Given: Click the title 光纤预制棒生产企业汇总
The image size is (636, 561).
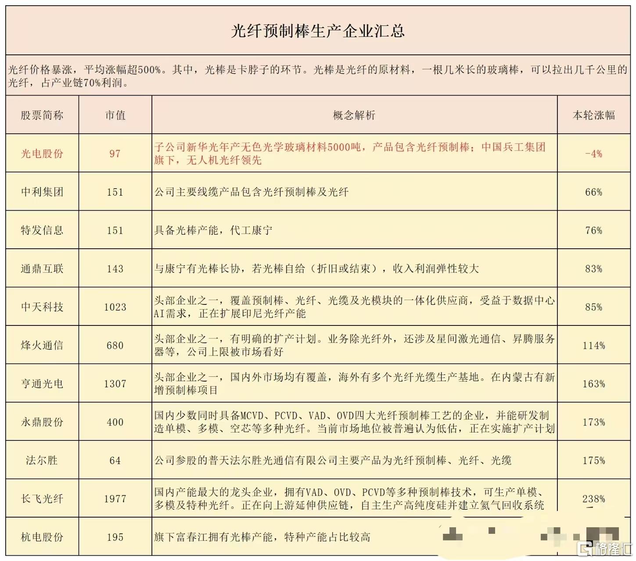Looking at the screenshot, I should tap(318, 31).
